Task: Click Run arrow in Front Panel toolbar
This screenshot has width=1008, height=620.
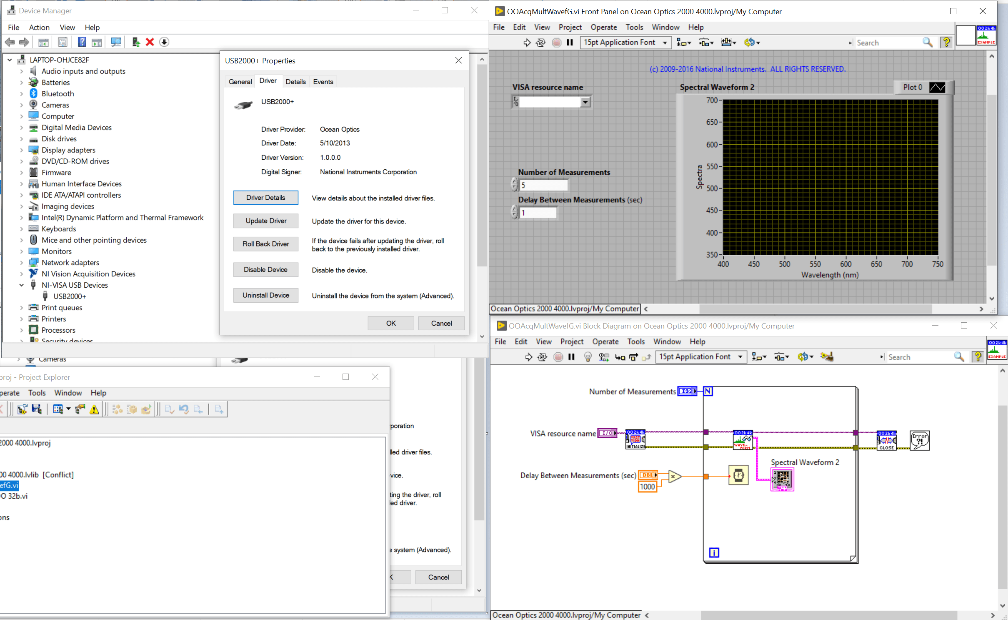Action: tap(527, 43)
